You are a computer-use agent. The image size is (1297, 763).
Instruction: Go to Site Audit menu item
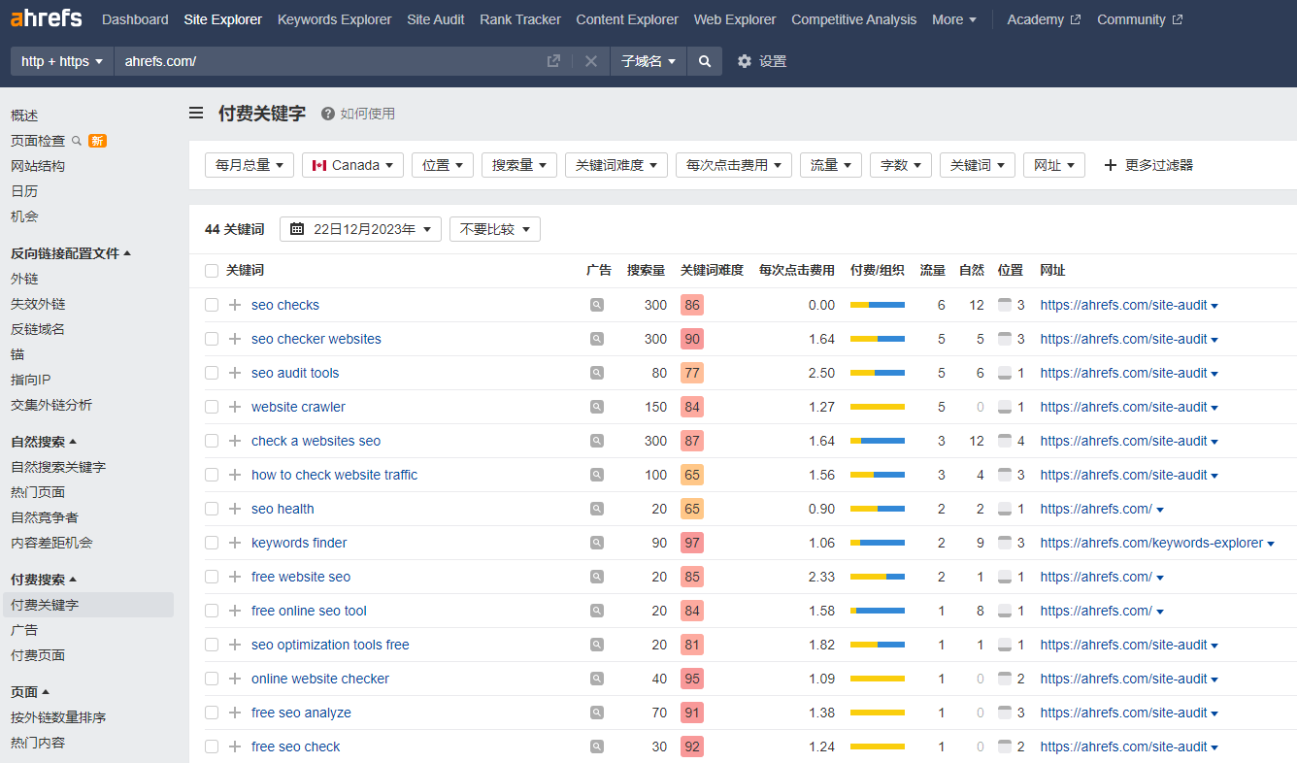coord(435,19)
